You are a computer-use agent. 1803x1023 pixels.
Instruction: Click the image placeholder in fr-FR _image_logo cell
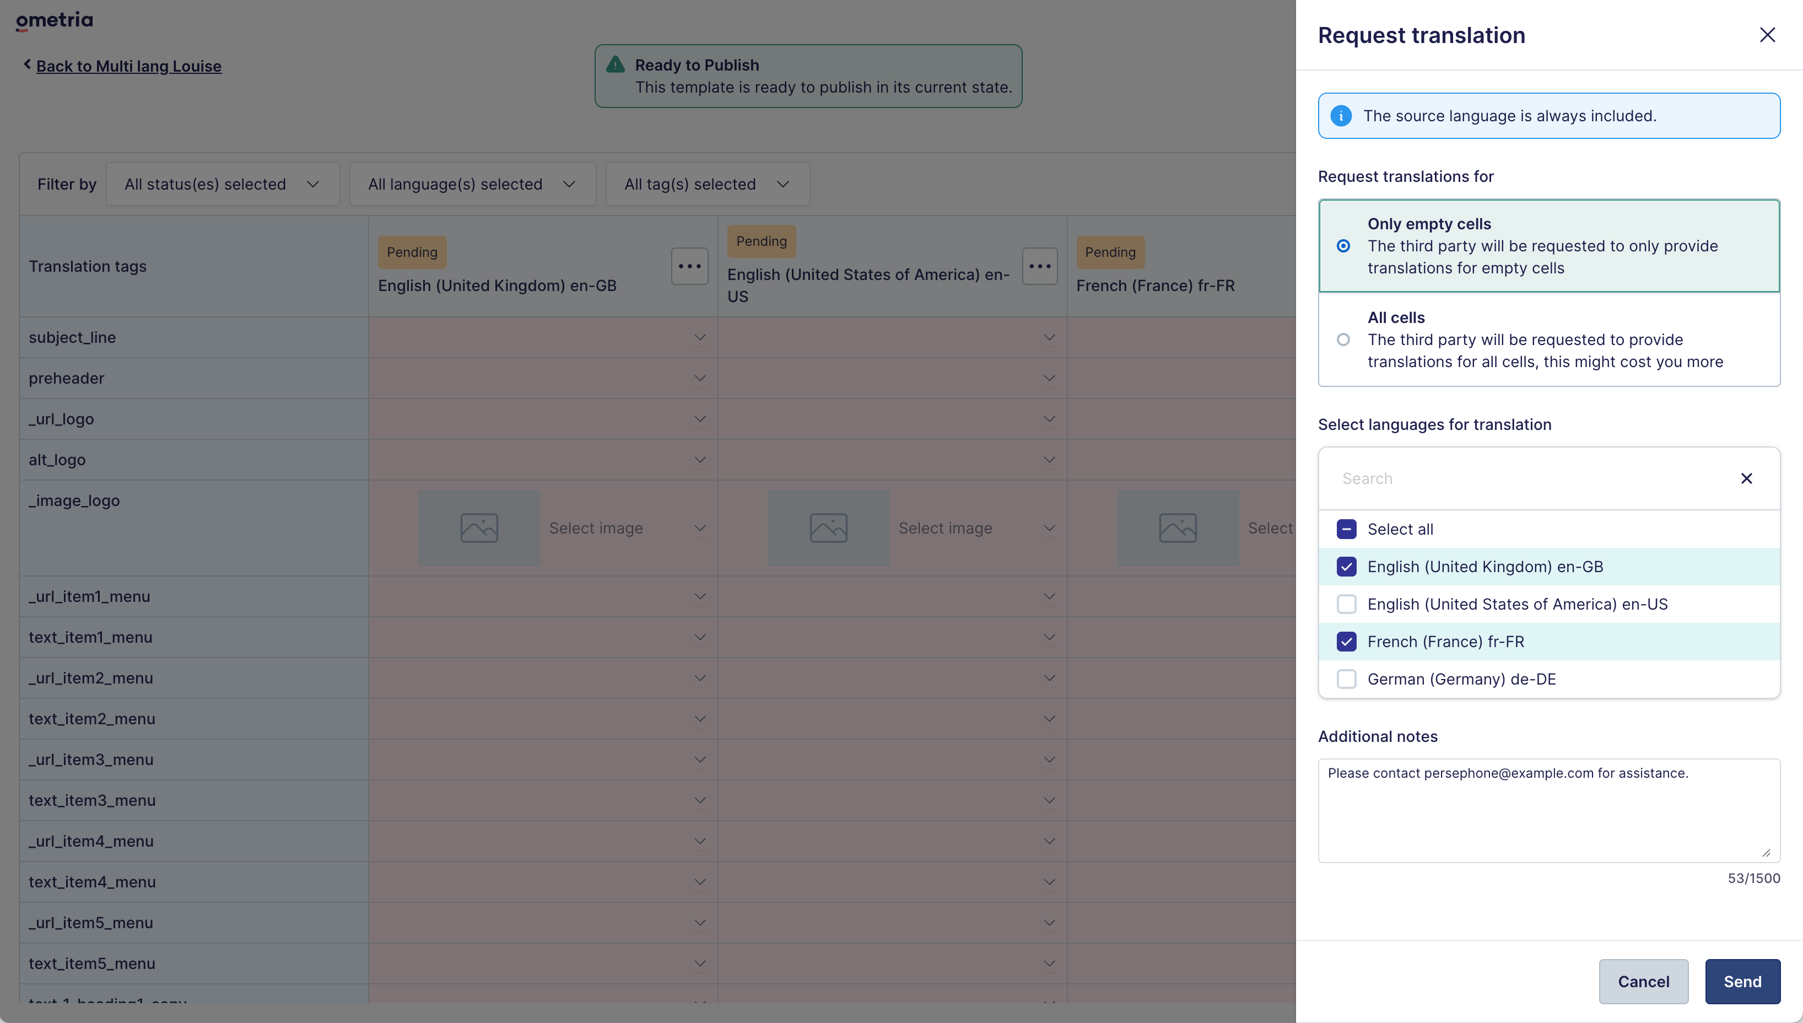coord(1177,529)
